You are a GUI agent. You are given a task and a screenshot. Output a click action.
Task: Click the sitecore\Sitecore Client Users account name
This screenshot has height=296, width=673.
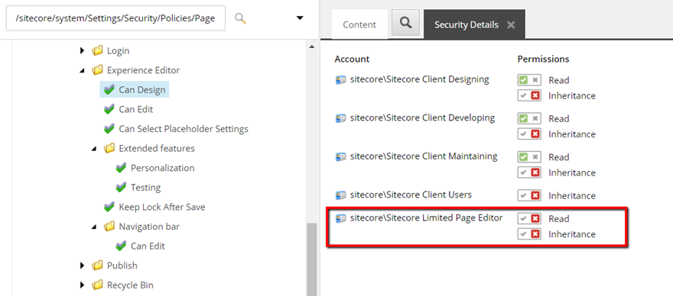[x=411, y=195]
